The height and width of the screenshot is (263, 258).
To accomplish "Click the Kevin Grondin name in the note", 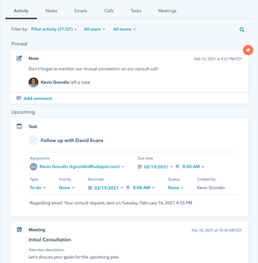I will 55,82.
